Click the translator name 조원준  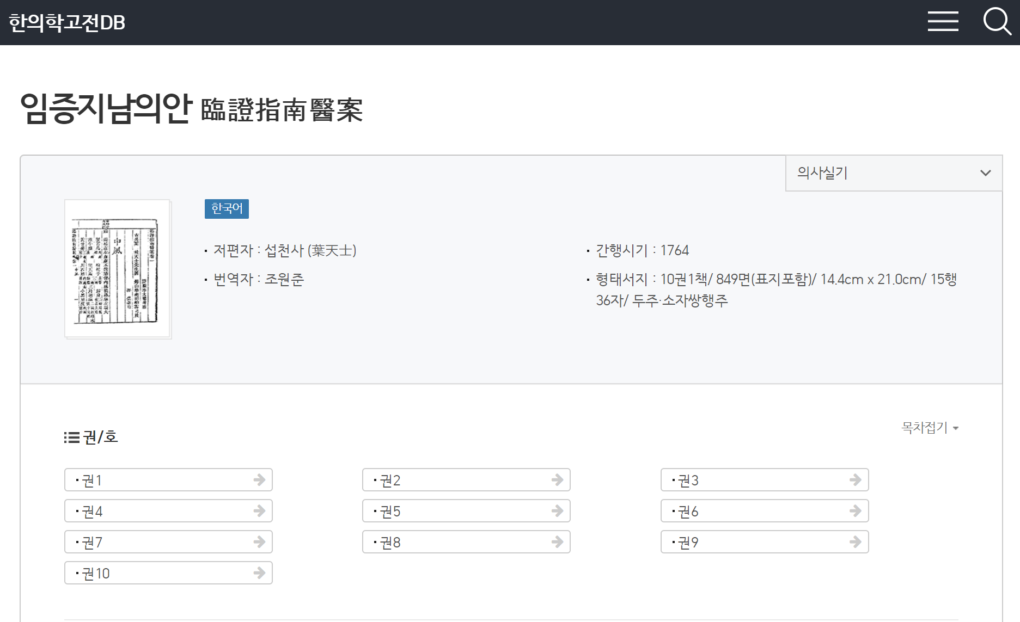[x=285, y=279]
